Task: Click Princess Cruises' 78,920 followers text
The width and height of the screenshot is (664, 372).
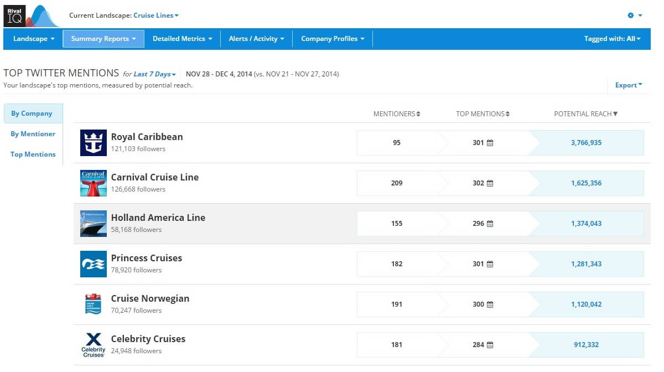Action: click(x=136, y=270)
